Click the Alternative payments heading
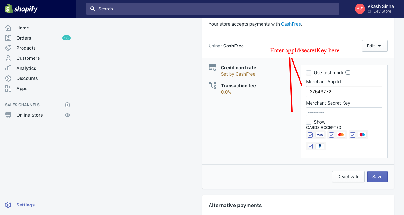This screenshot has height=215, width=404. point(235,206)
